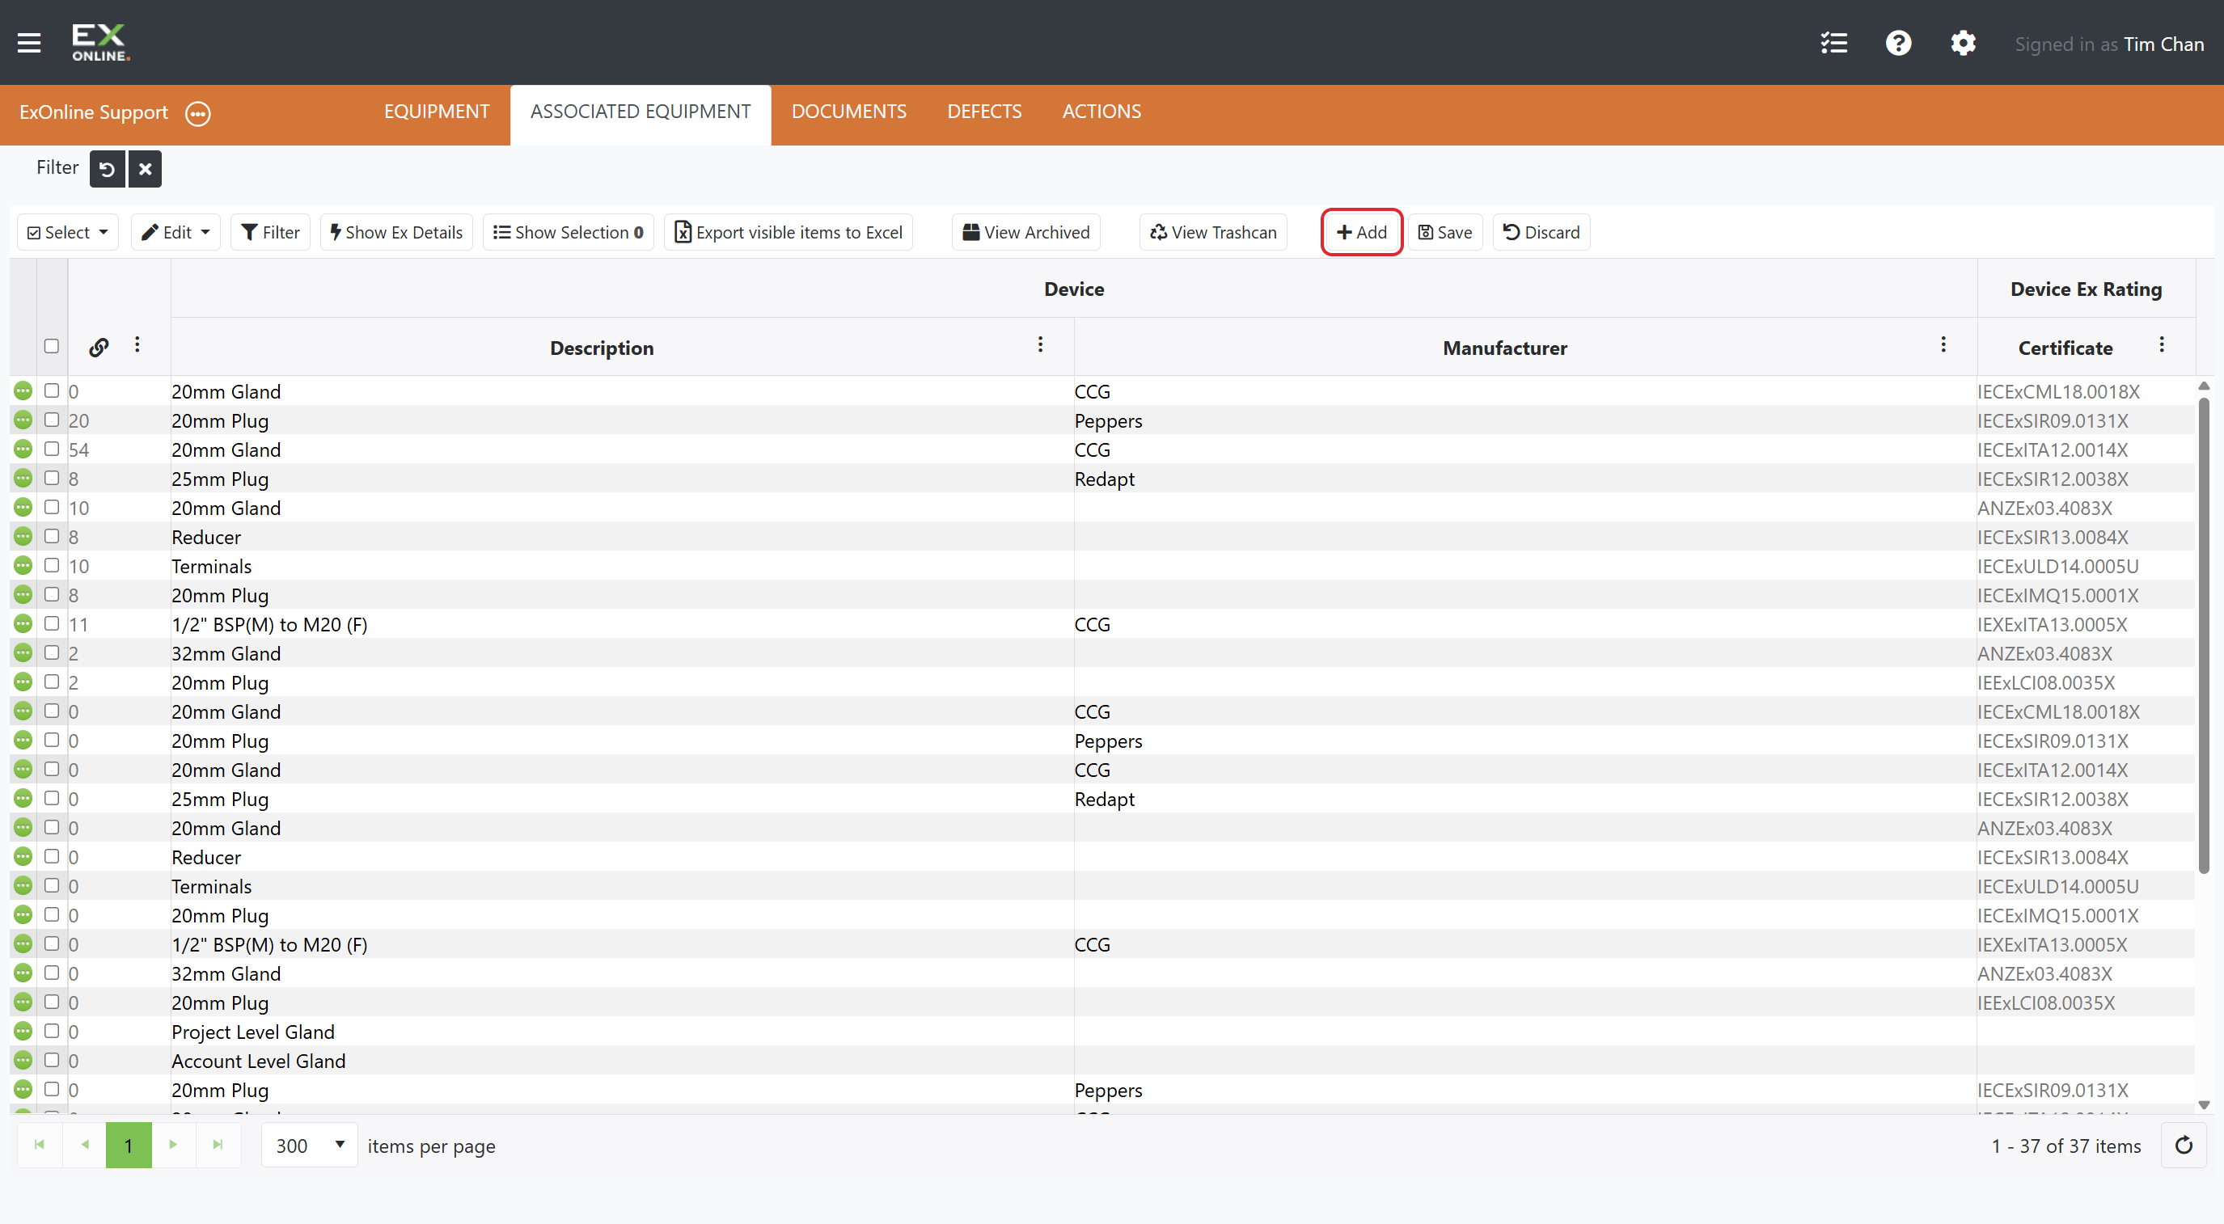Click Export visible items to Excel
Image resolution: width=2224 pixels, height=1224 pixels.
789,232
